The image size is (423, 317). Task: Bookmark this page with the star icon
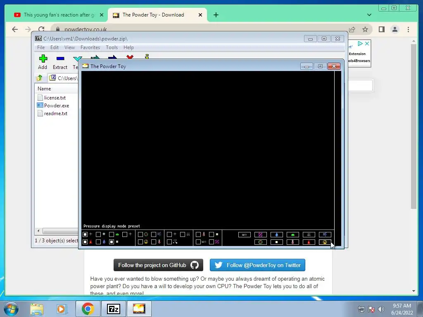click(365, 29)
